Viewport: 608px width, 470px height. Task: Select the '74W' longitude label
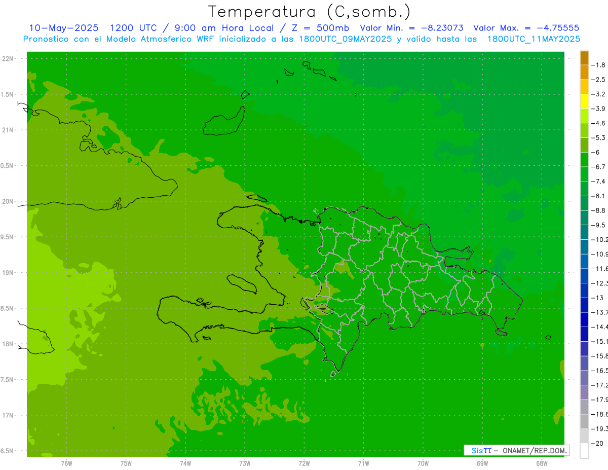185,463
